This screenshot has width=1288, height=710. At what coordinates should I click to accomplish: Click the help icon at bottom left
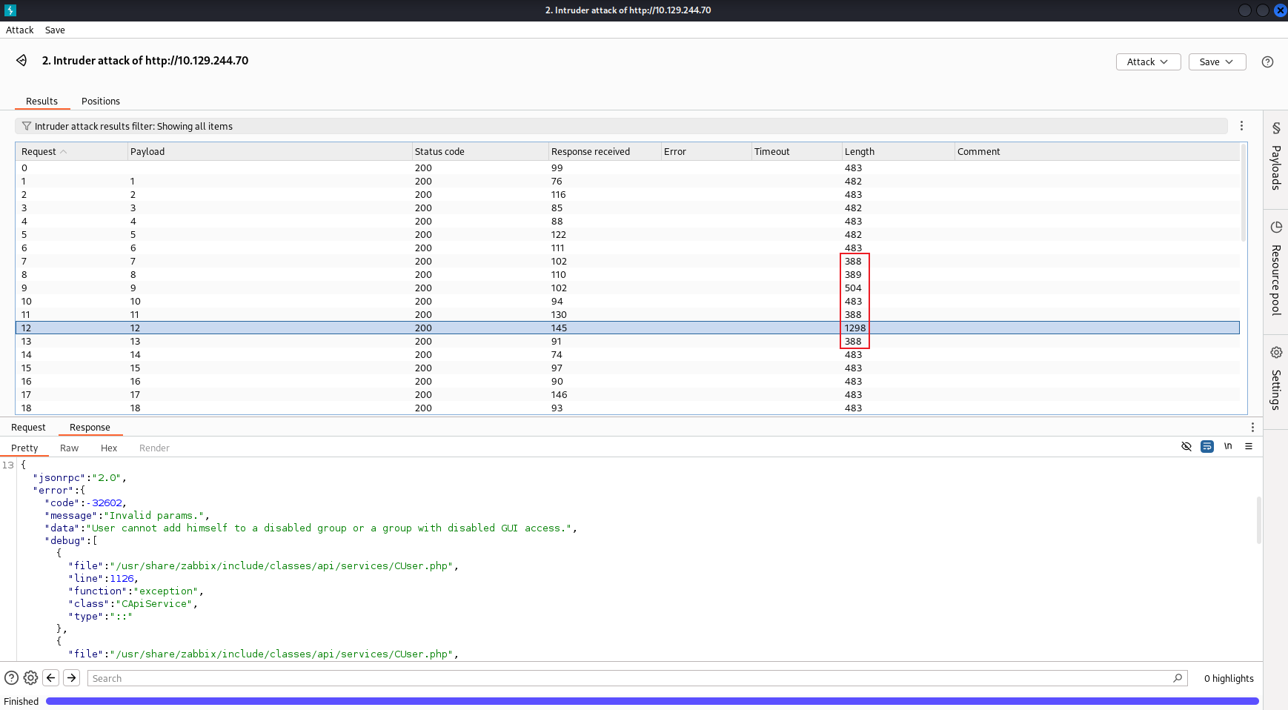point(11,677)
